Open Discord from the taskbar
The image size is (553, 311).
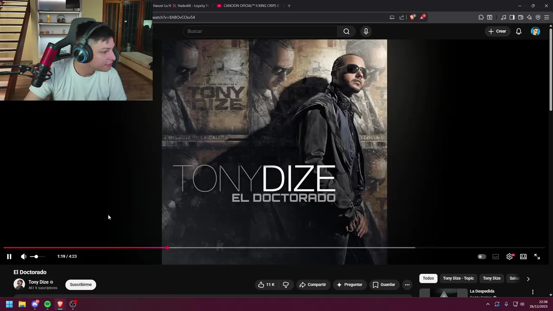pos(35,304)
